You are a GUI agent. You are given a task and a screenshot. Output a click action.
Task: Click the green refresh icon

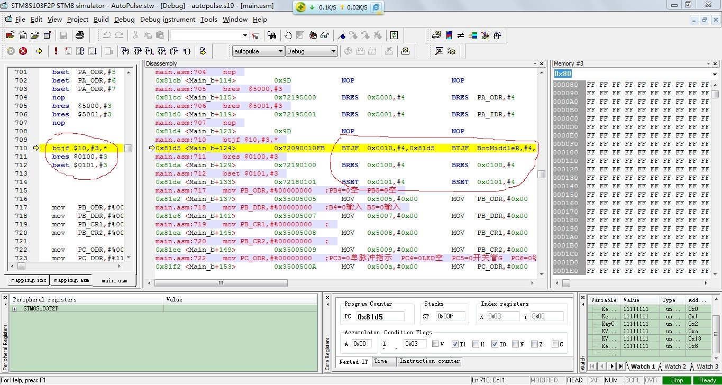[394, 35]
